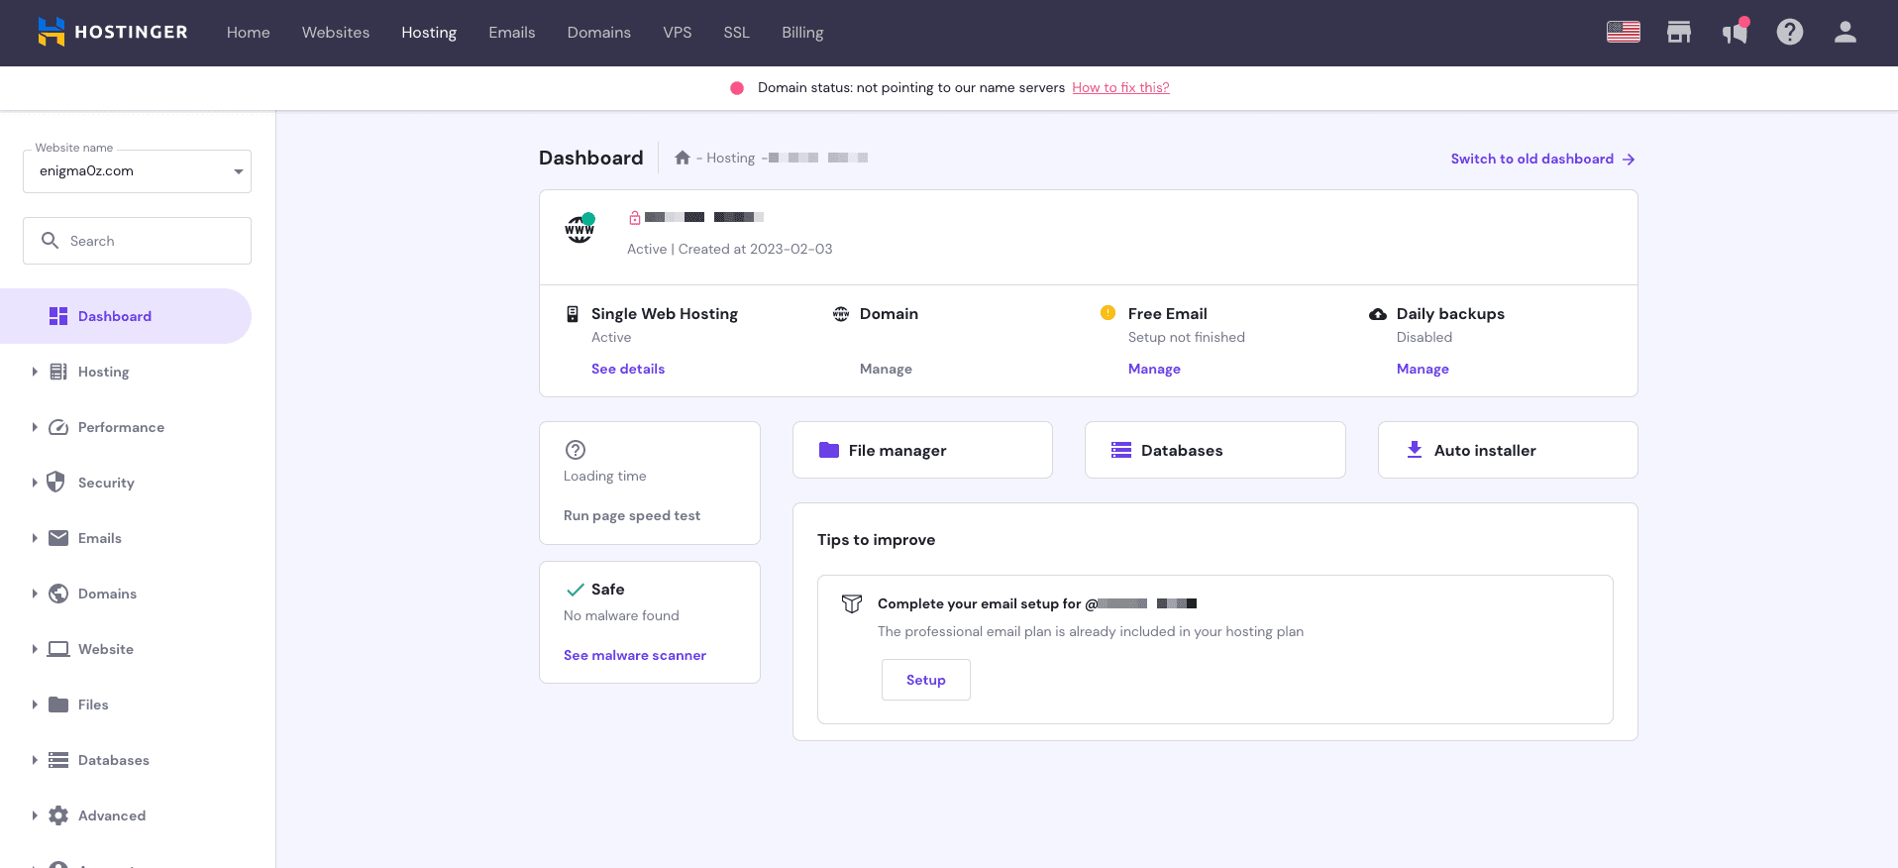Expand the Files sidebar section

[35, 705]
